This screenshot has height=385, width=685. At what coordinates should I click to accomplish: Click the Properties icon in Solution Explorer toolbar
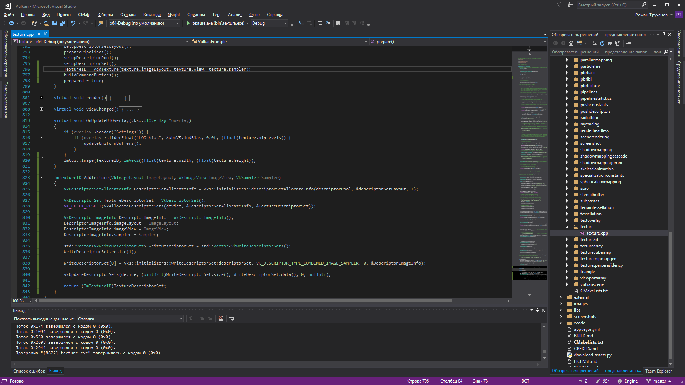(629, 43)
